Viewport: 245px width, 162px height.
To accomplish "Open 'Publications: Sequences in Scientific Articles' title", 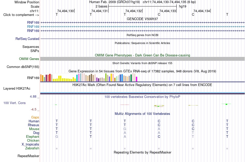I will [142, 43].
